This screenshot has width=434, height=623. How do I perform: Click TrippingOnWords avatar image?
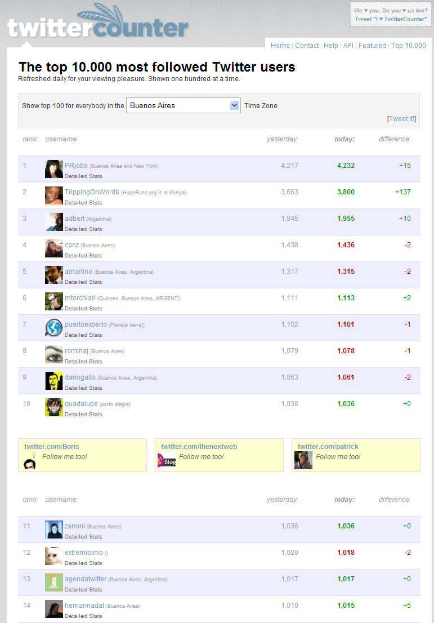point(54,195)
